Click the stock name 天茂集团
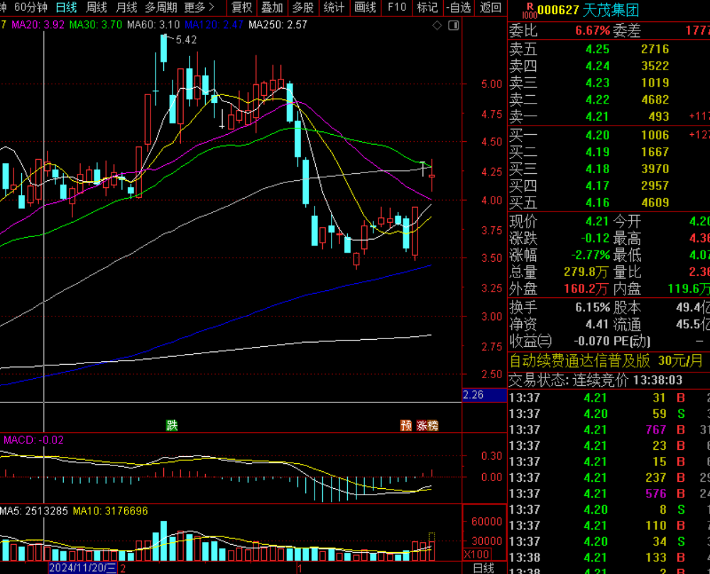Viewport: 710px width, 574px height. [x=611, y=10]
